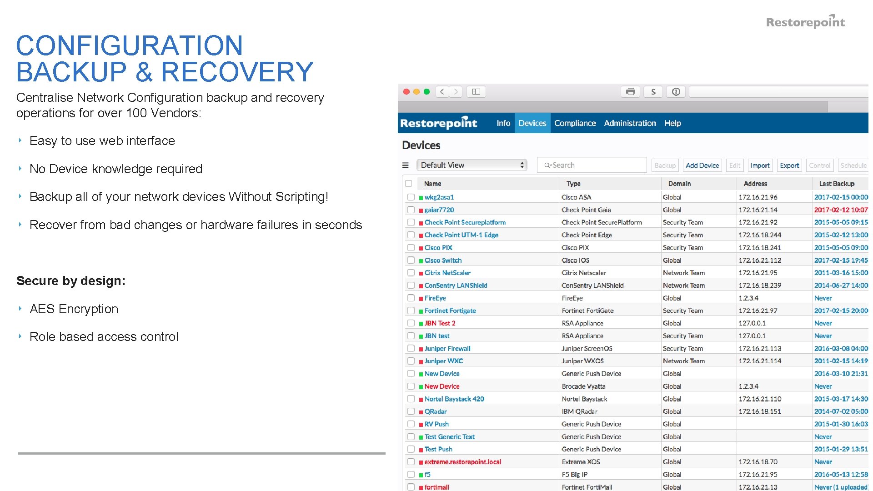
Task: Switch to the Administration tab
Action: (630, 123)
